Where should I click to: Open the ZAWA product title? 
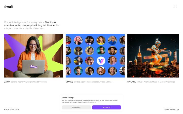coord(7,82)
